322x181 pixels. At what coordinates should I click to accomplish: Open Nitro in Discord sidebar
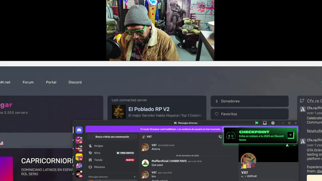click(x=112, y=153)
